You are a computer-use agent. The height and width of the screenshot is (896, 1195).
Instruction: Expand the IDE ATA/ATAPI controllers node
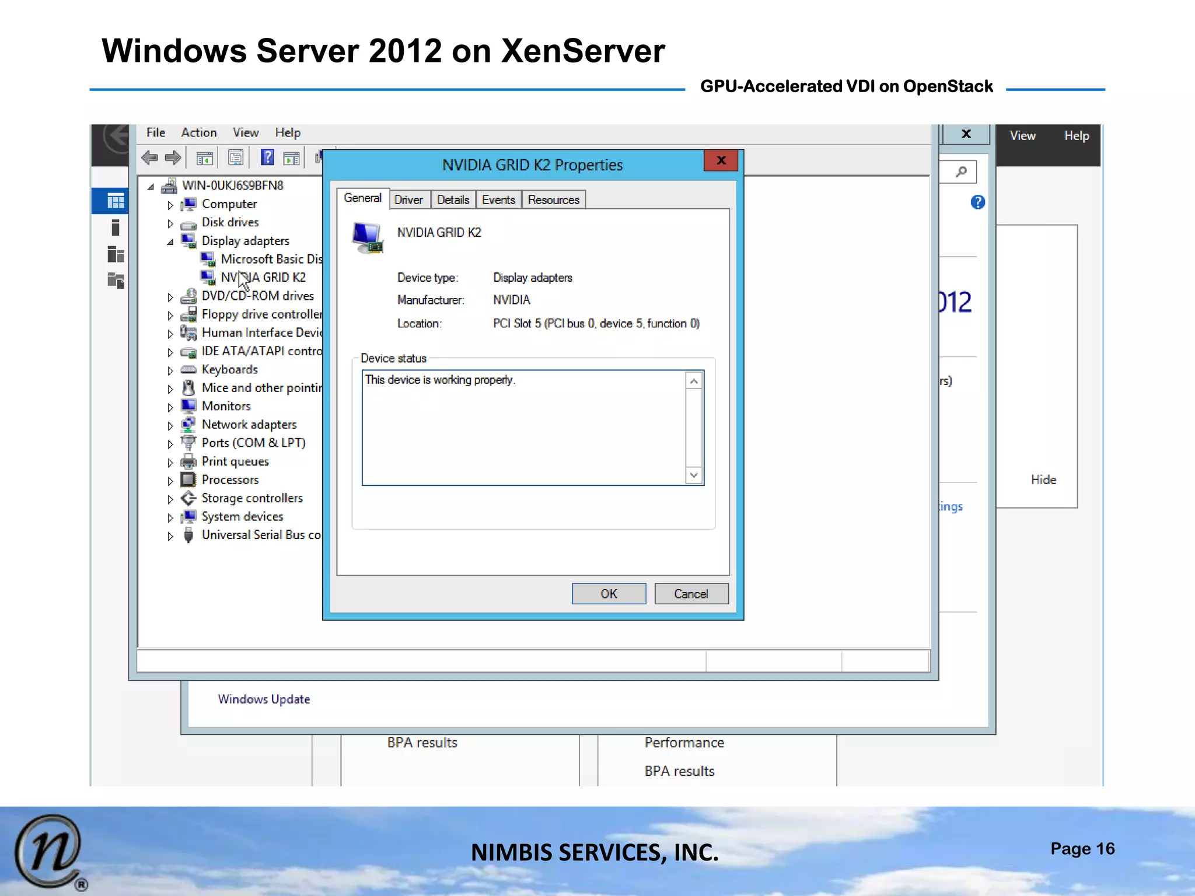click(170, 352)
